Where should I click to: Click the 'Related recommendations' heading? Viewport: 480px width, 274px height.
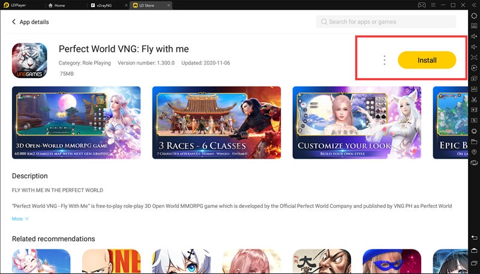(53, 239)
